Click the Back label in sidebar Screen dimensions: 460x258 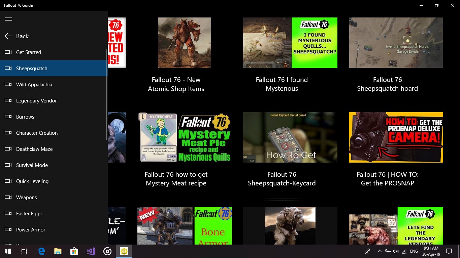point(22,36)
